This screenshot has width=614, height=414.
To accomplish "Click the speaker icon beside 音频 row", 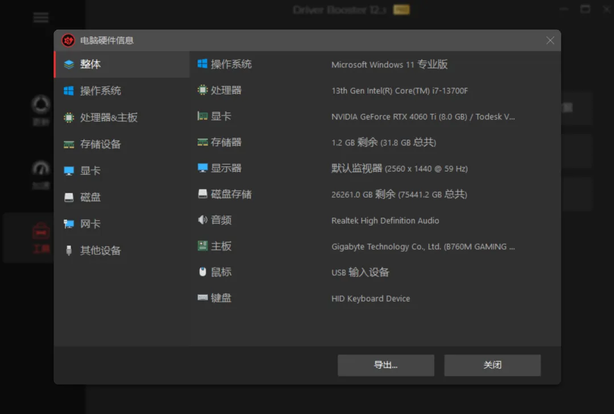I will point(202,220).
